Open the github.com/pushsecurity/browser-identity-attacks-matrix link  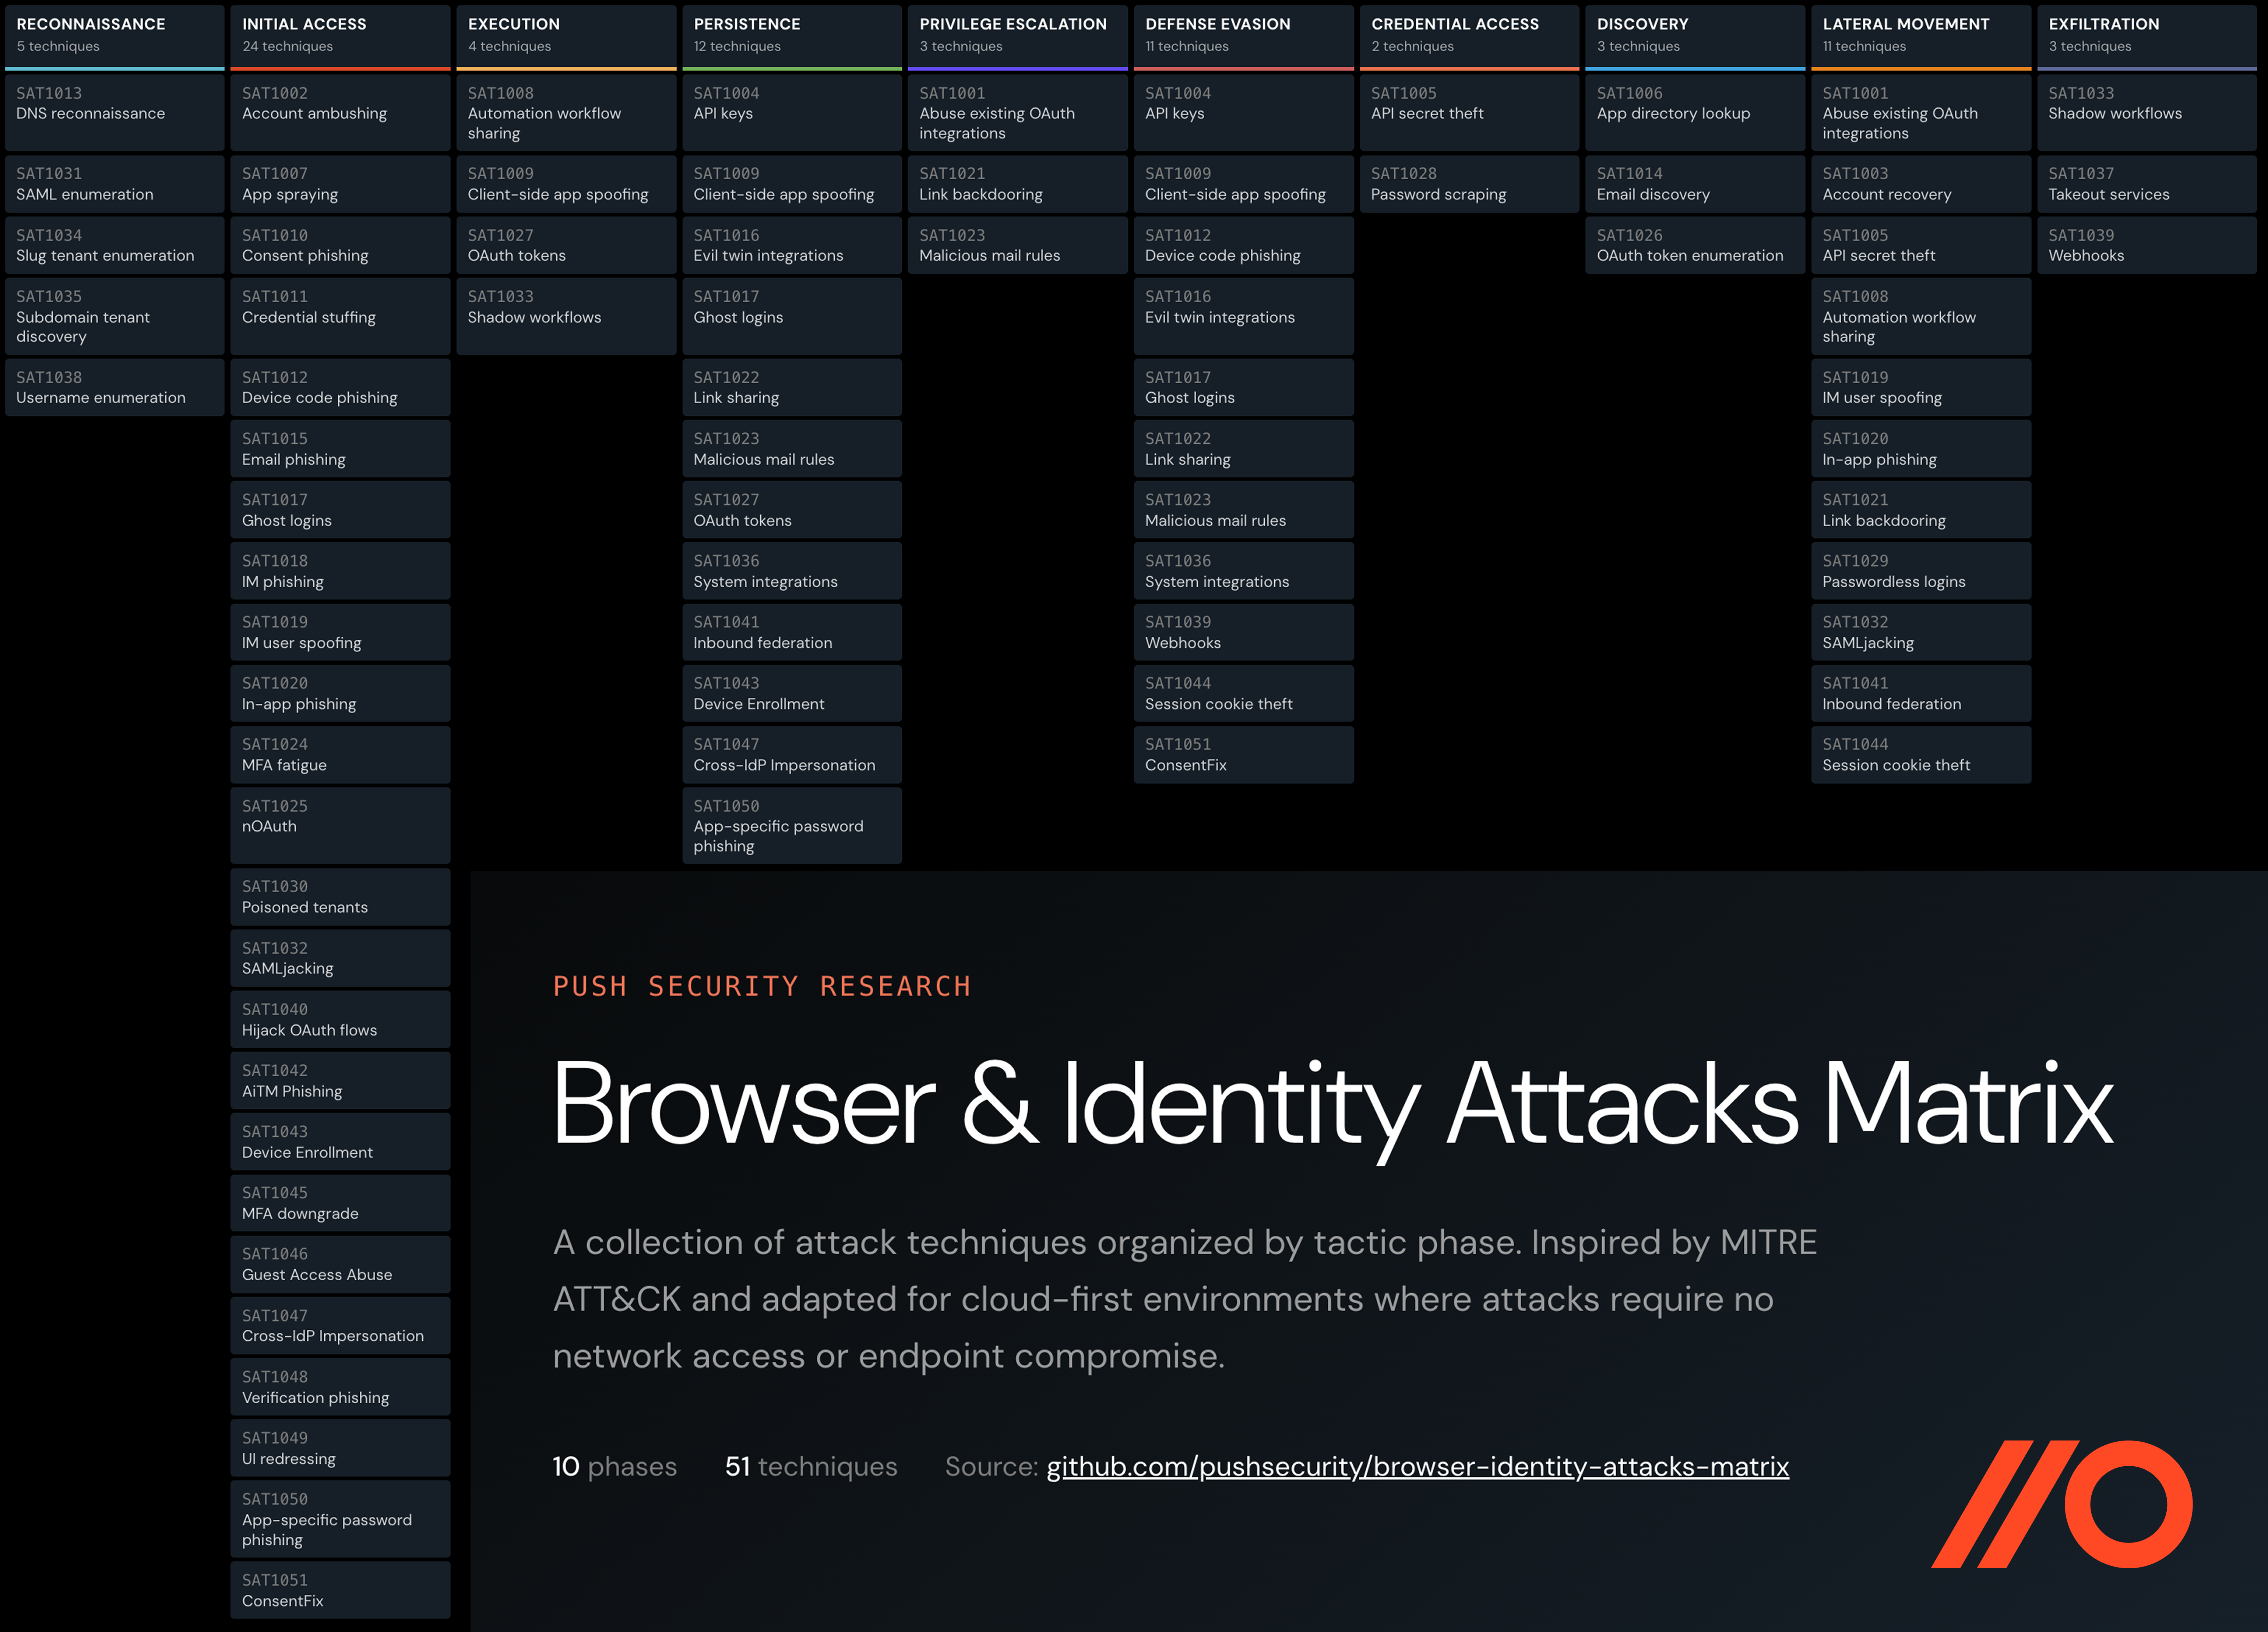(x=1417, y=1467)
